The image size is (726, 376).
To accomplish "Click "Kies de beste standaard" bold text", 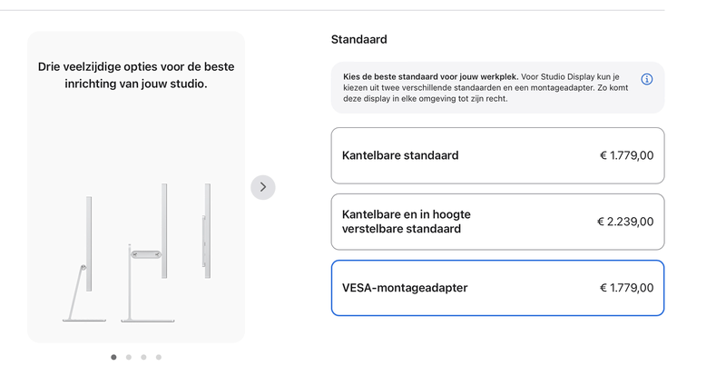I will point(431,76).
